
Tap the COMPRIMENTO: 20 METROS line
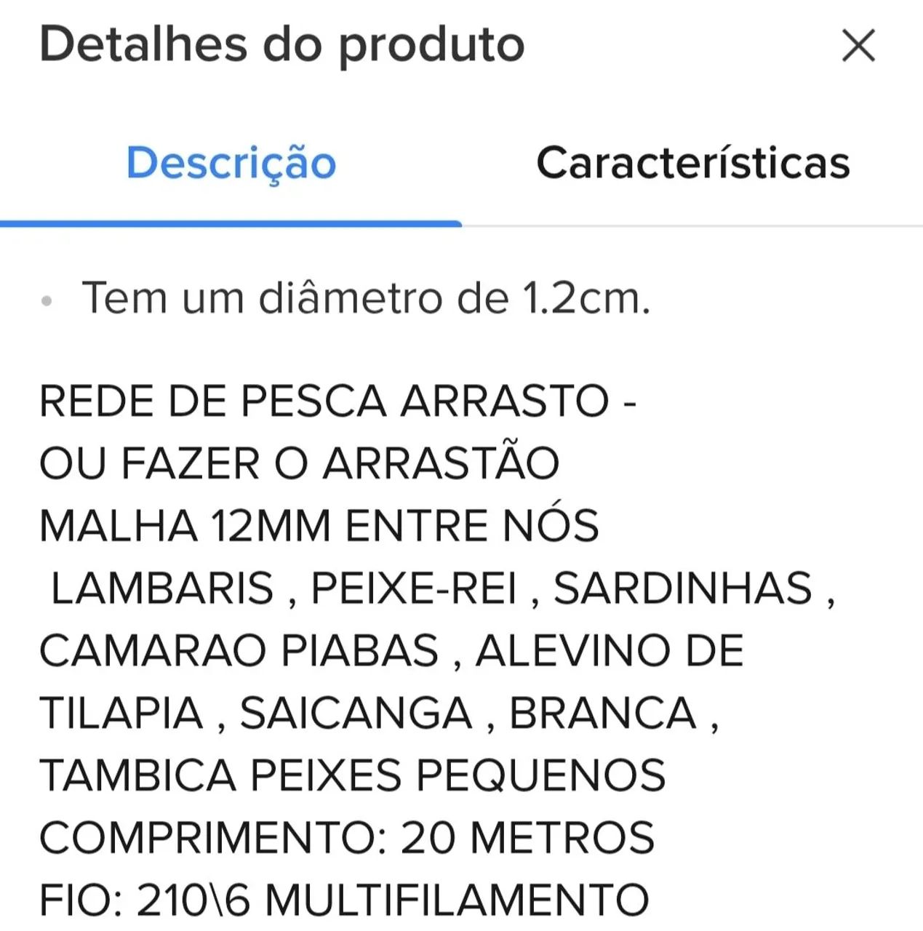click(x=347, y=837)
